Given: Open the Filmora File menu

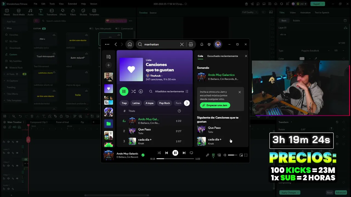Looking at the screenshot, I should pyautogui.click(x=36, y=4).
